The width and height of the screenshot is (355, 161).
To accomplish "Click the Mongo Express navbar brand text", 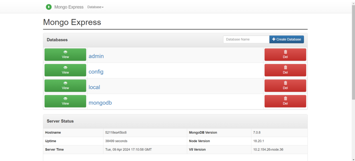I will pyautogui.click(x=69, y=7).
